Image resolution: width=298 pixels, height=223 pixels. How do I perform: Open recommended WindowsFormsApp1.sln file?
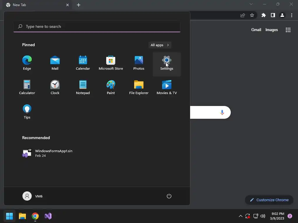pos(47,153)
